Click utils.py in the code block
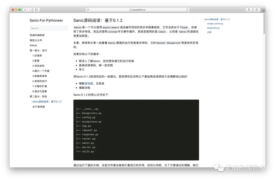The height and width of the screenshot is (180, 275). (88, 152)
